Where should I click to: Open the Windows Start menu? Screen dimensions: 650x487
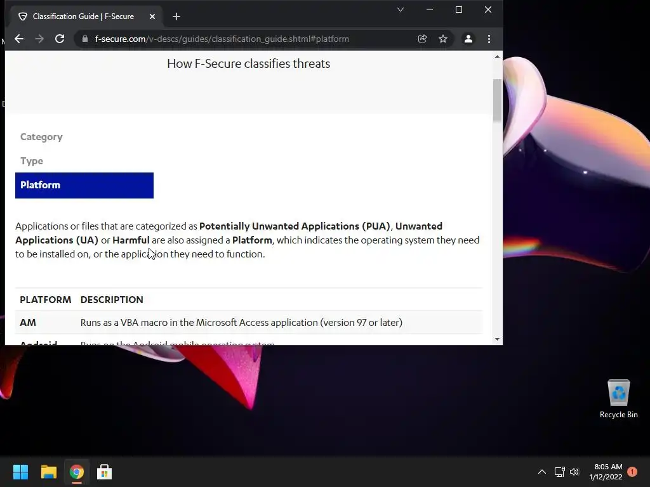[x=20, y=472]
